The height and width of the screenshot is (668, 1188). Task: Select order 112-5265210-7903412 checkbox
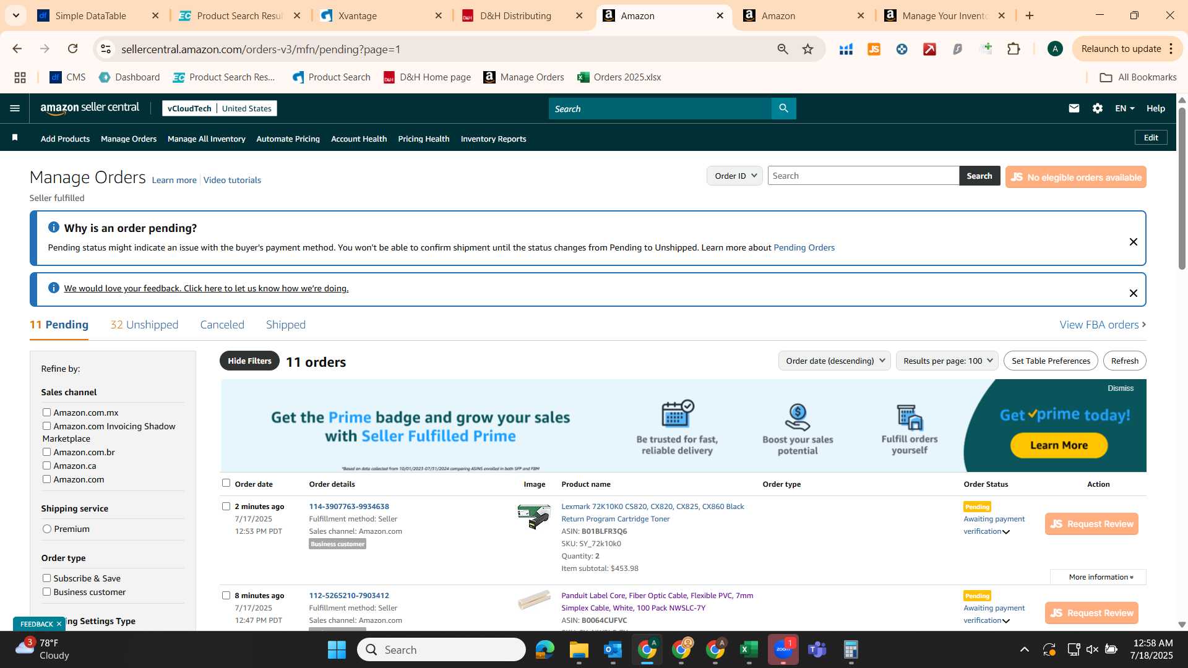click(x=226, y=595)
